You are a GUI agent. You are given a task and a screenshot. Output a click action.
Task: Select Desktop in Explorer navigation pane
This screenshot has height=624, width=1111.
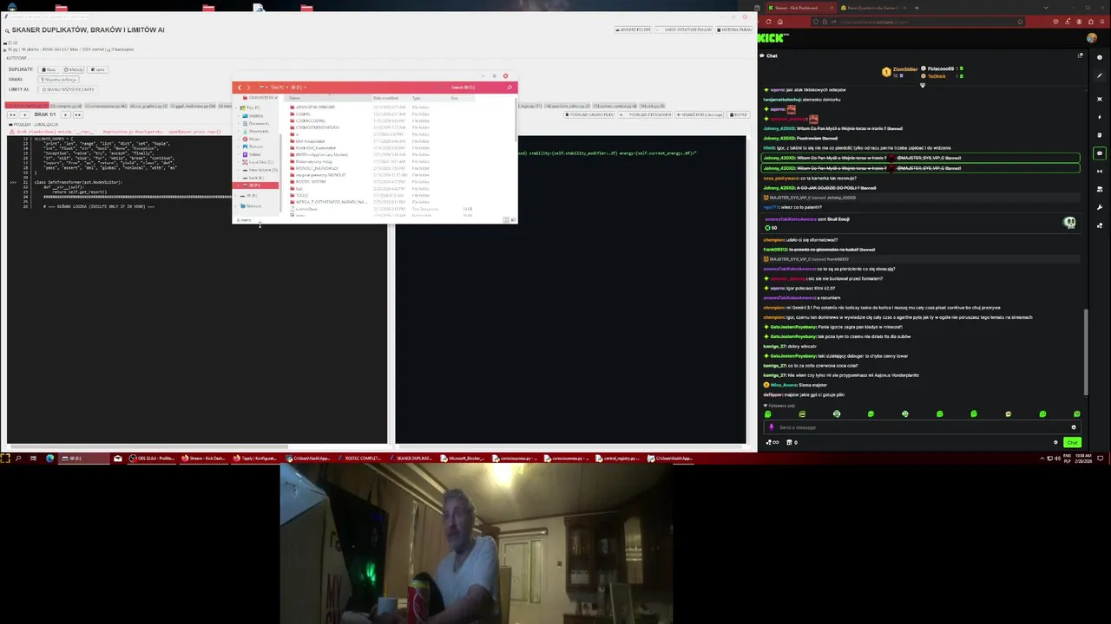coord(254,116)
